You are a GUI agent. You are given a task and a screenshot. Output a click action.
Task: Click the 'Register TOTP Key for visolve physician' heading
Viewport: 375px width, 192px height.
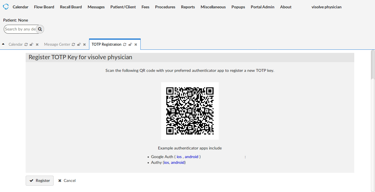(x=80, y=57)
